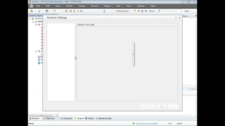Viewport: 225px width, 126px height.
Task: Click the HP logo in the menu bar
Action: 31,6
